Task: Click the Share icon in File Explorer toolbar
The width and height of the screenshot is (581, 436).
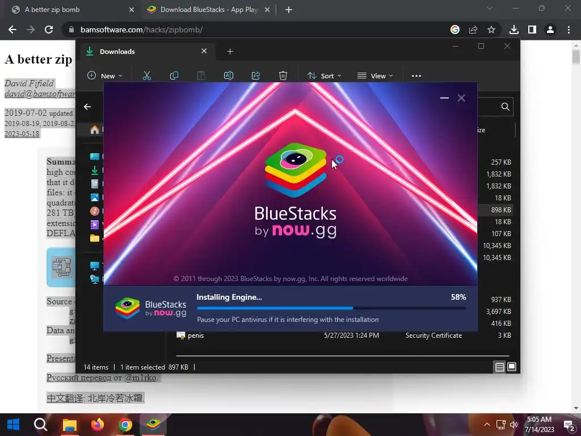Action: click(256, 76)
